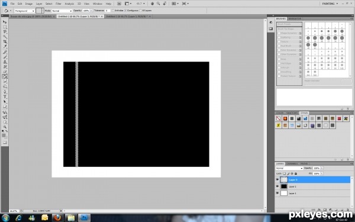Click Rotate View icon in application bar
The image size is (355, 222).
[x=164, y=4]
